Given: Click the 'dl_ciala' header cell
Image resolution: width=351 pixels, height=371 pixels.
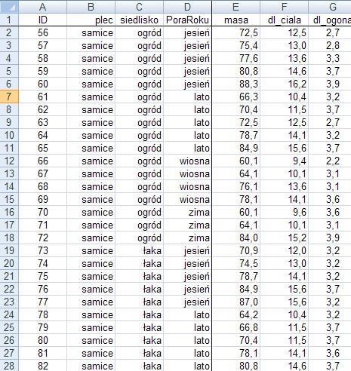Looking at the screenshot, I should click(x=284, y=20).
